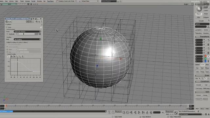Open the Default_Pass dropdown
The height and width of the screenshot is (118, 210).
coord(89,1)
